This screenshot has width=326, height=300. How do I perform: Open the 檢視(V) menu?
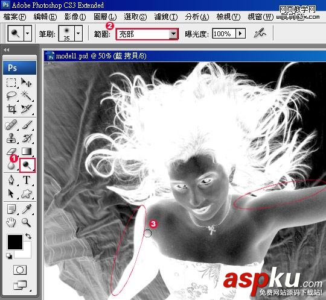click(x=228, y=17)
